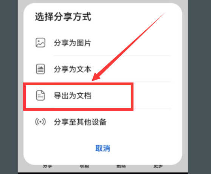This screenshot has height=174, width=211.
Task: Tap the 删除 tab in bottom bar
Action: pos(121,166)
